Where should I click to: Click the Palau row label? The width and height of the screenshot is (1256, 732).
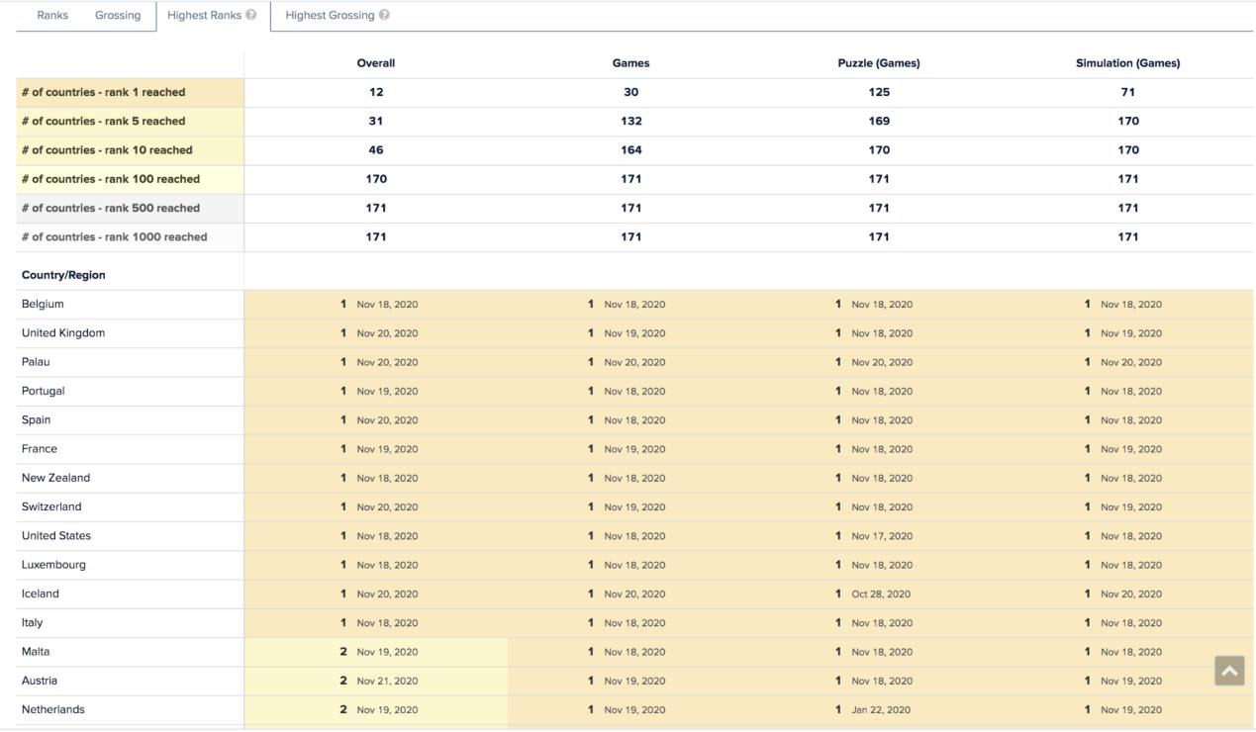pos(36,362)
